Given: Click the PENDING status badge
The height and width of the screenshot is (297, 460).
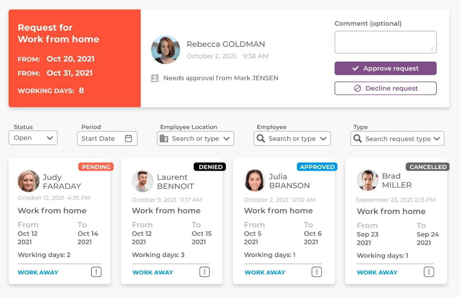Looking at the screenshot, I should coord(96,167).
